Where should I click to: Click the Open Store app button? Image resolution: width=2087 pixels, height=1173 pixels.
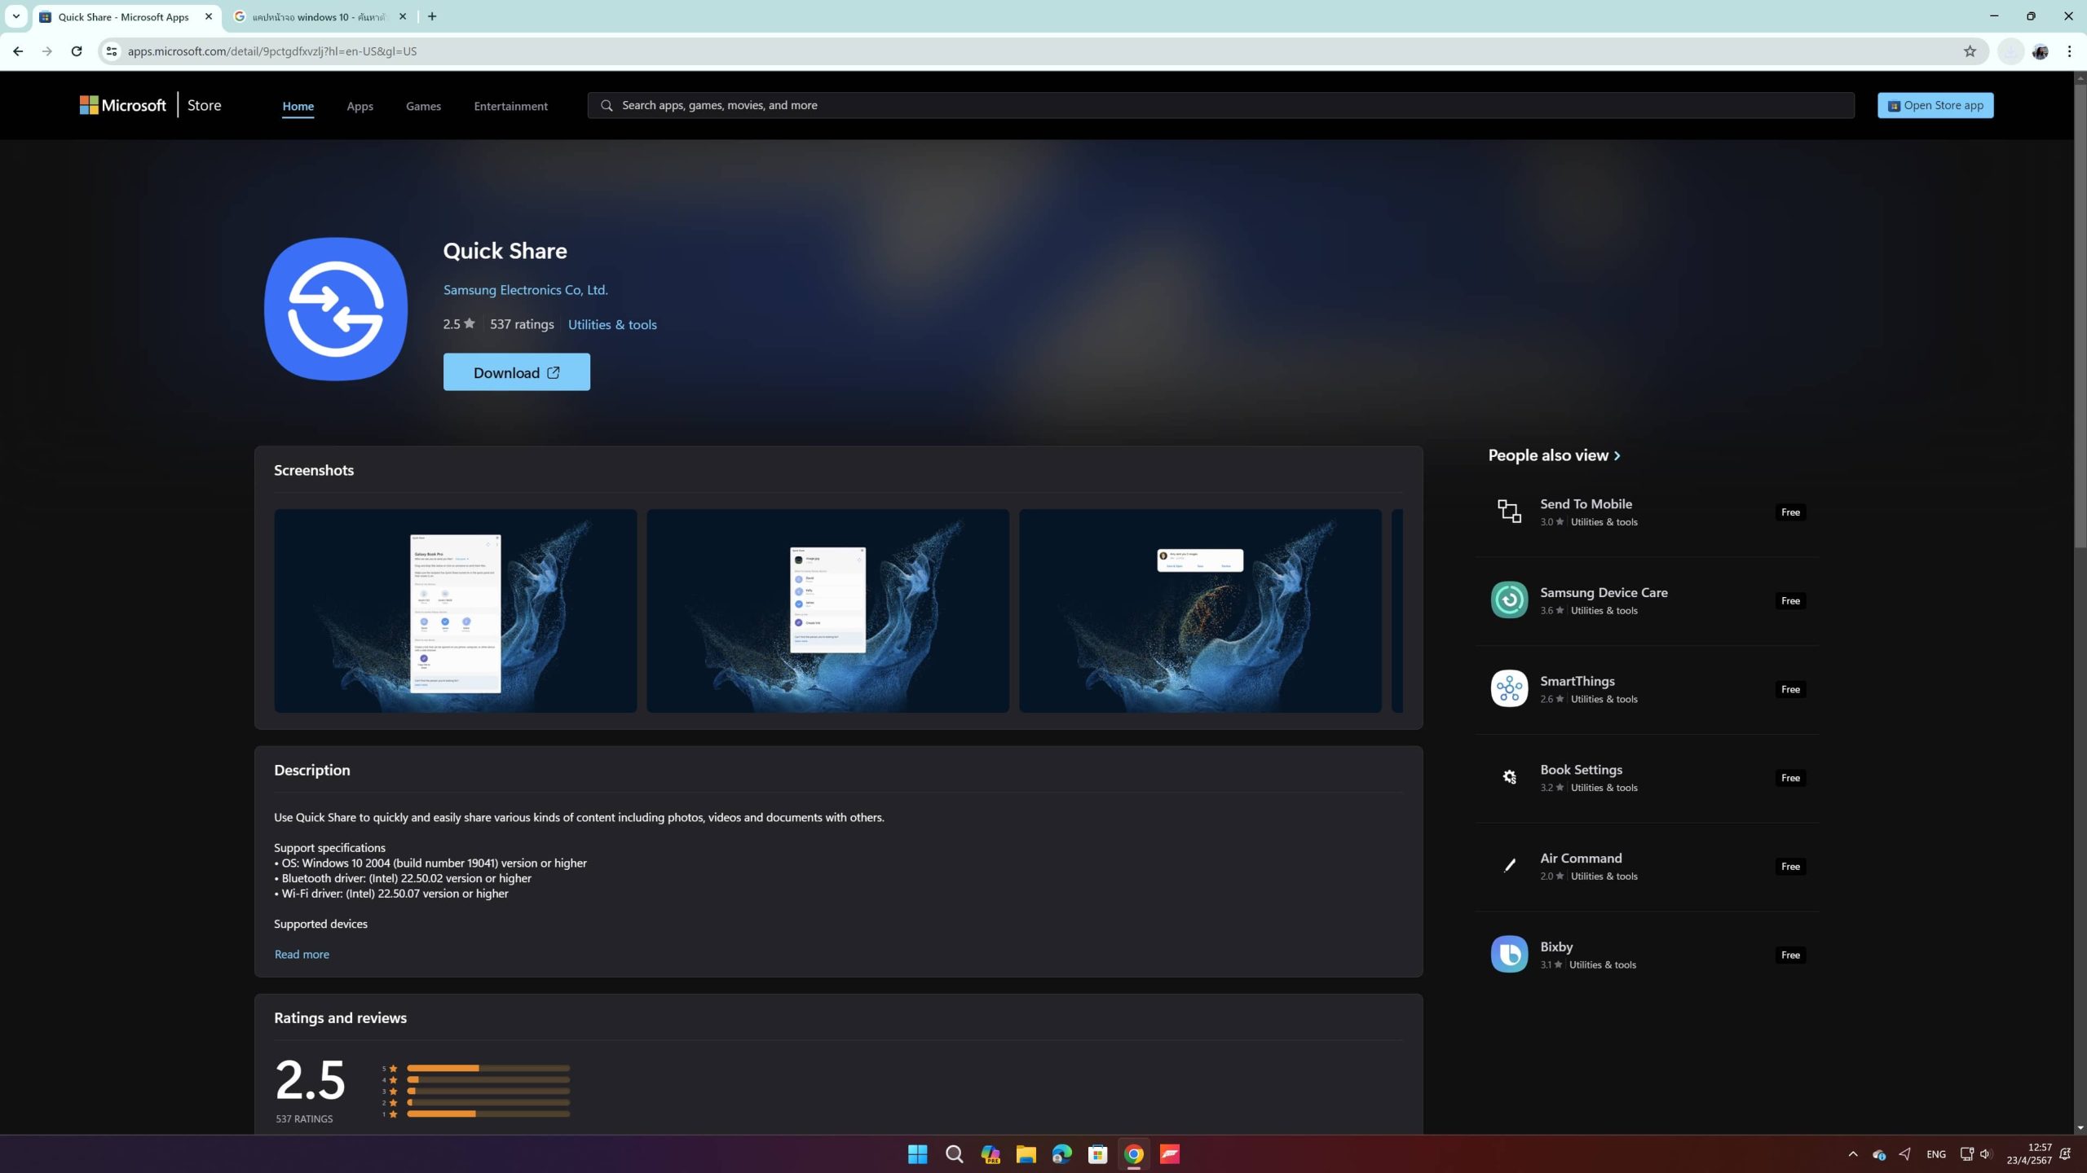[x=1935, y=105]
